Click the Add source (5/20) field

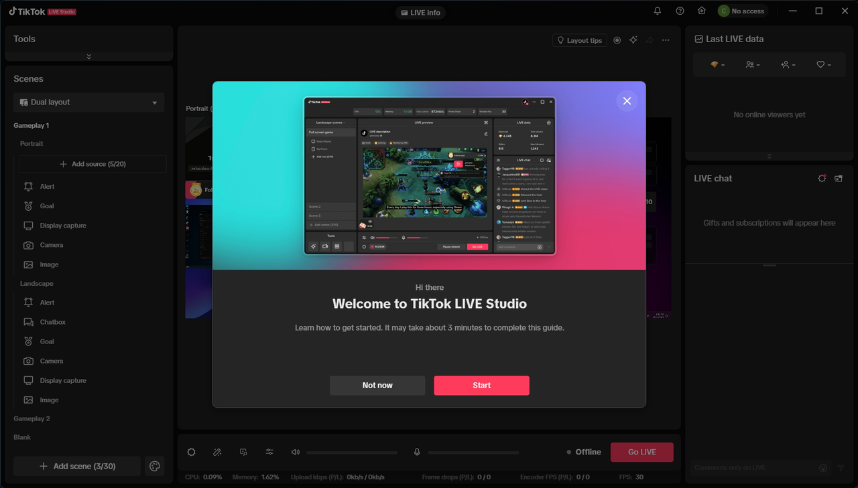click(x=93, y=164)
